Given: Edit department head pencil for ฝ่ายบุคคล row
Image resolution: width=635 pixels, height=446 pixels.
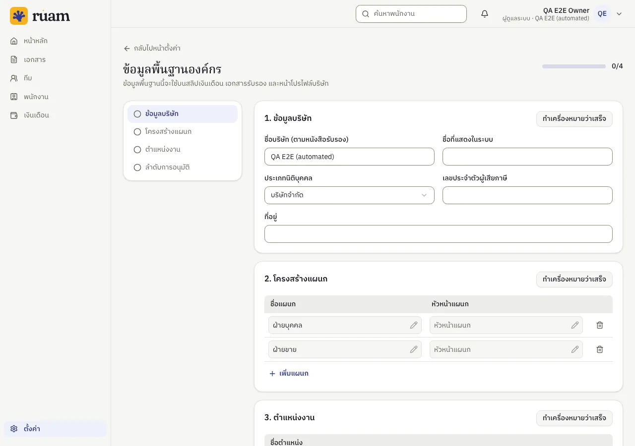Looking at the screenshot, I should tap(575, 325).
